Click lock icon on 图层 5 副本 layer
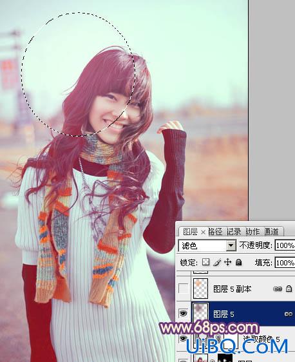This screenshot has height=362, width=295. pyautogui.click(x=289, y=289)
